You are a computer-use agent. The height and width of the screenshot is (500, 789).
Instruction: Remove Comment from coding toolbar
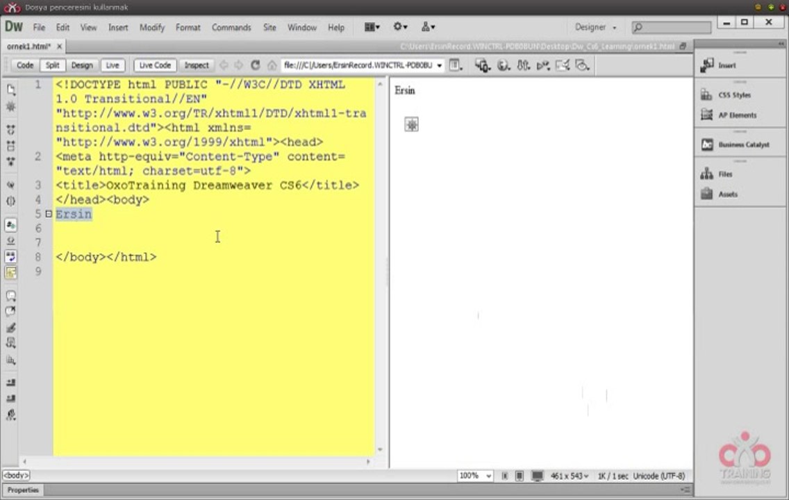[10, 311]
